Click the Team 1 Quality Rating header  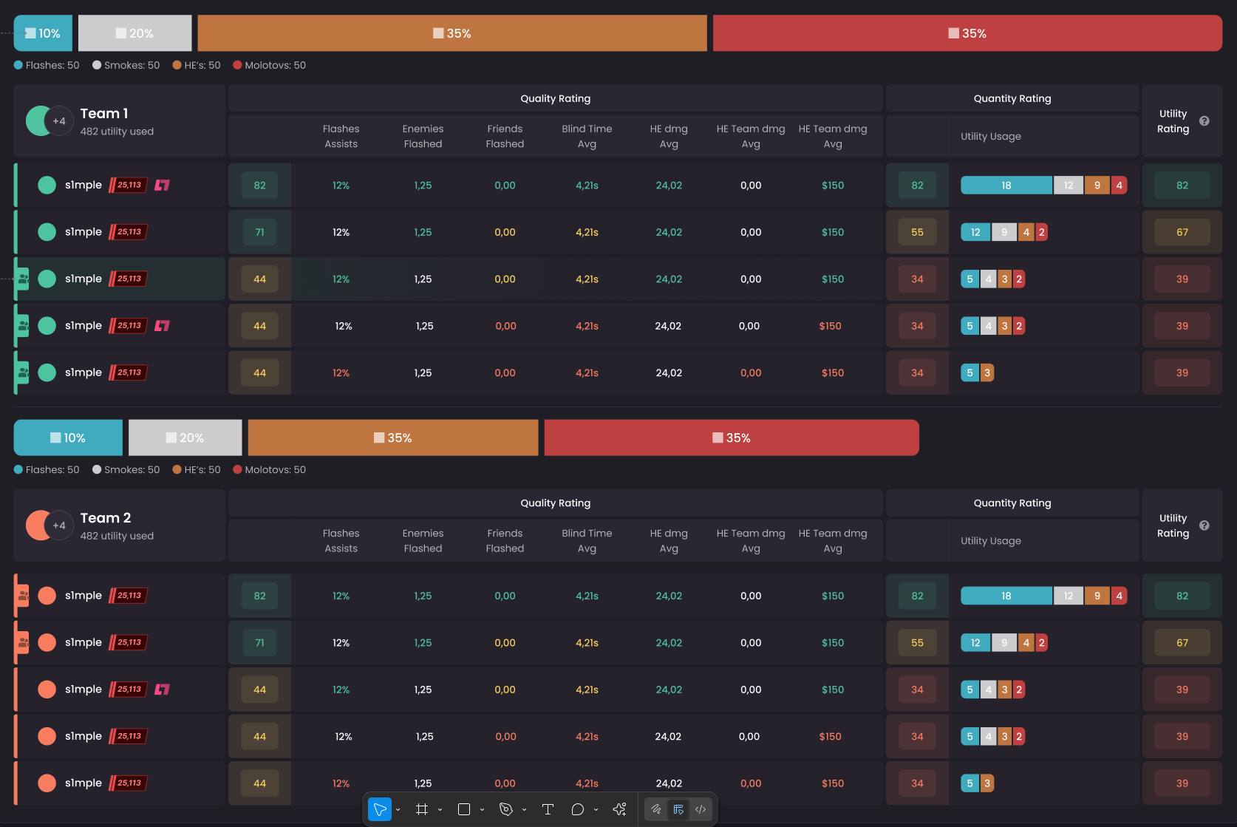point(555,98)
